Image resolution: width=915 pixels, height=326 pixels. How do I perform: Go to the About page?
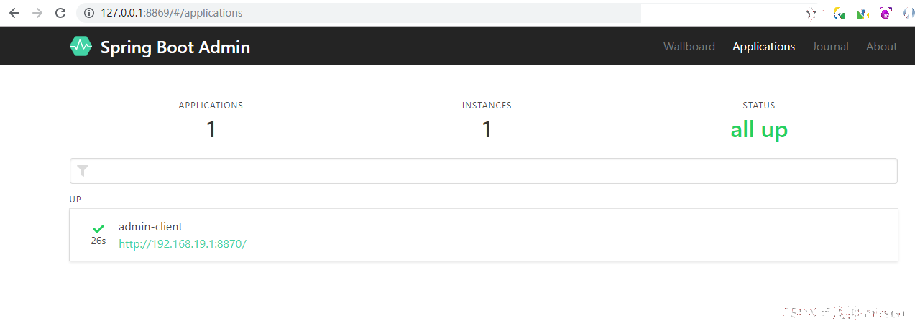click(x=881, y=46)
